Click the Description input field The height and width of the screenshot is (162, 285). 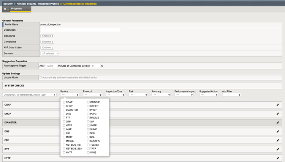80,30
